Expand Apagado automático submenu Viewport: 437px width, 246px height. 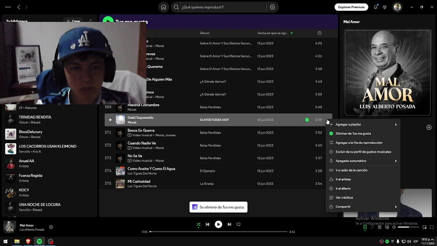363,161
